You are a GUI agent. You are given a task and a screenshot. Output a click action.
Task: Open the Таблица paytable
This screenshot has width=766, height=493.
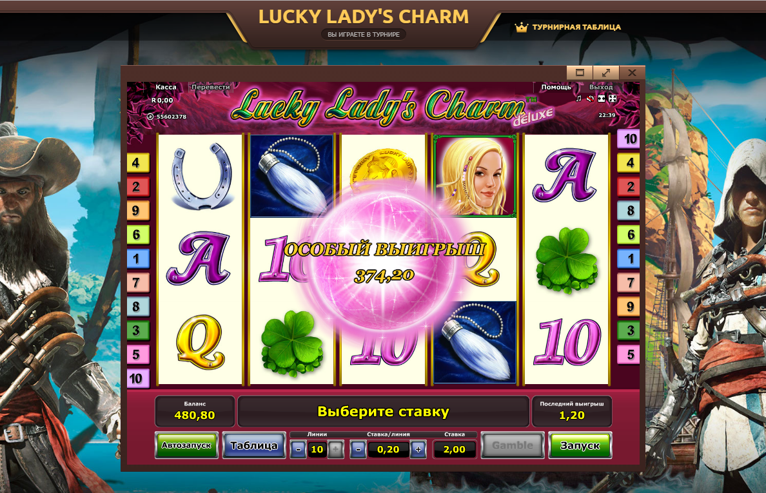tap(254, 445)
